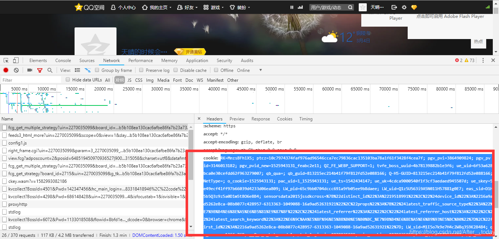Expand the 好友 menu
This screenshot has height=239, width=499.
click(x=187, y=7)
